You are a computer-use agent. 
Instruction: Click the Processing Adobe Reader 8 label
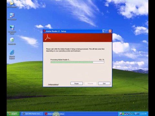pyautogui.click(x=60, y=60)
